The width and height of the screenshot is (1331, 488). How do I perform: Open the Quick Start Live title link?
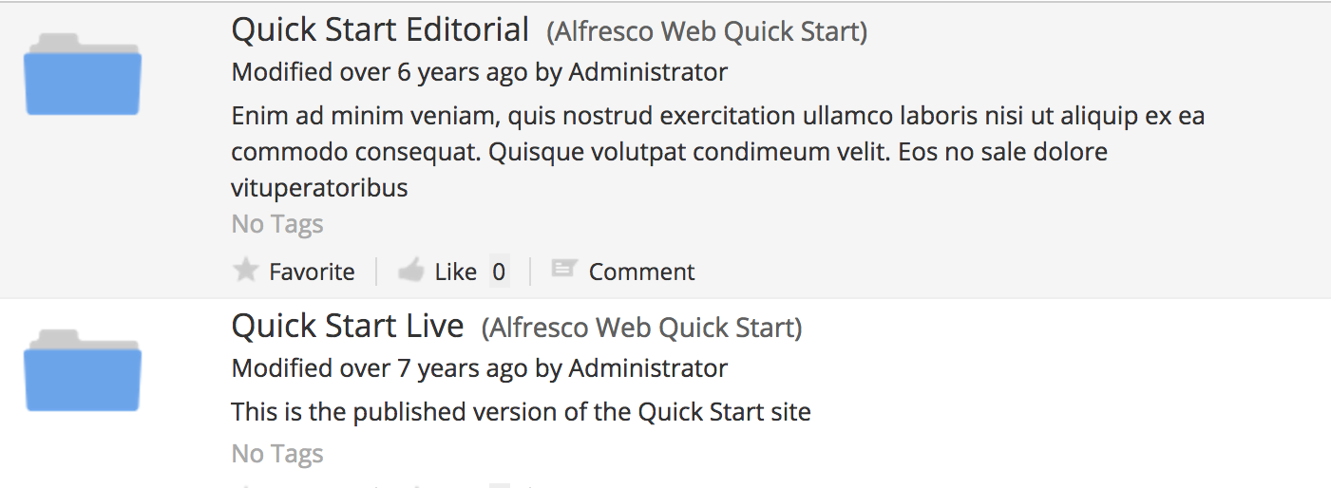click(348, 326)
